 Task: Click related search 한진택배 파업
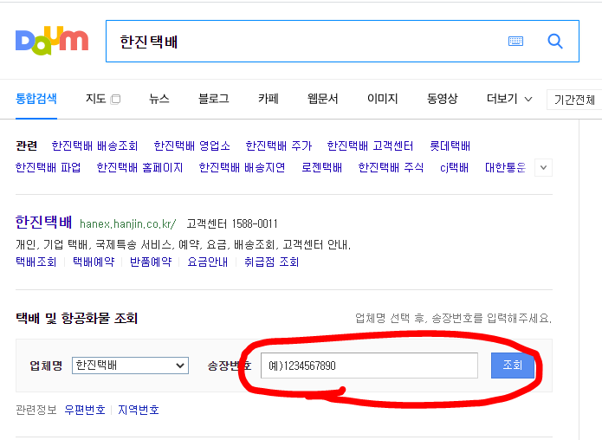tap(48, 167)
